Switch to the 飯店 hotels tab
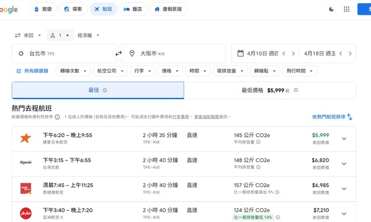Viewport: 371px width, 222px height. (x=133, y=9)
